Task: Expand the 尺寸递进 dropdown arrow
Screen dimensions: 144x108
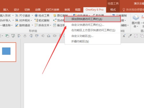Action: [x=32, y=15]
